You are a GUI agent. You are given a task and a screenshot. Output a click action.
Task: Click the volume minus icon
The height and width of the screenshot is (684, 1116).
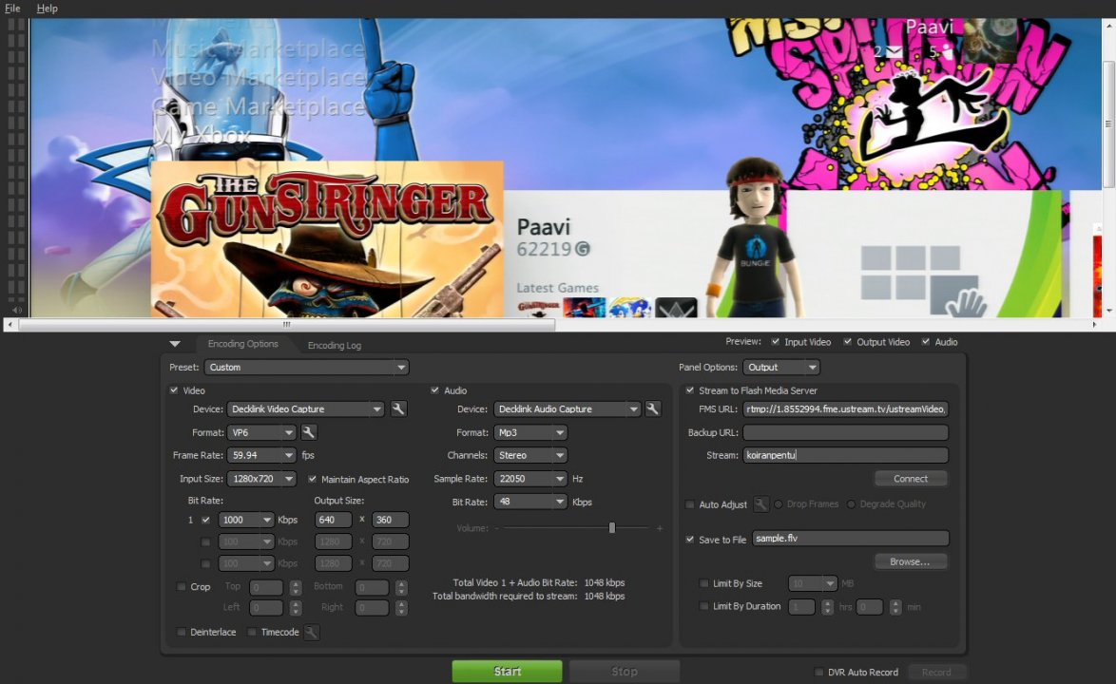(x=497, y=528)
